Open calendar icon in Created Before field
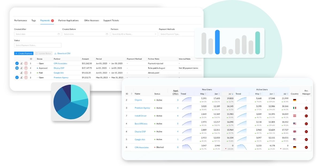Viewport: 321px width, 167px height. [107, 34]
